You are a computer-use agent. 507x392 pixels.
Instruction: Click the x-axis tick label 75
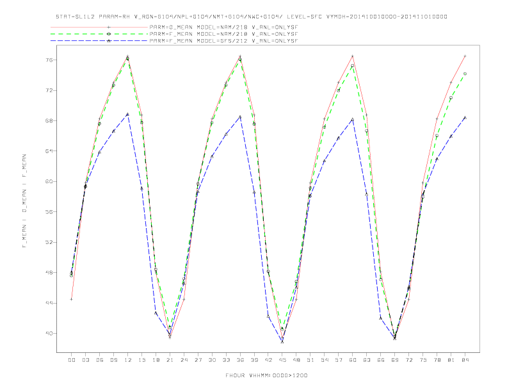(423, 360)
